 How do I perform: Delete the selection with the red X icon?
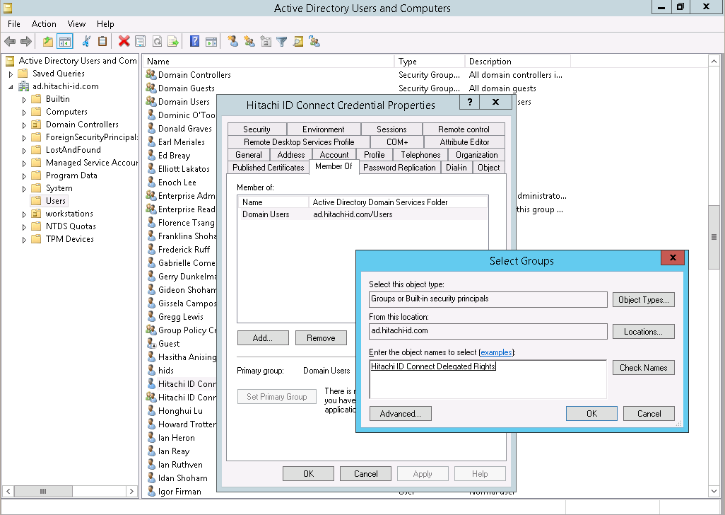click(124, 41)
